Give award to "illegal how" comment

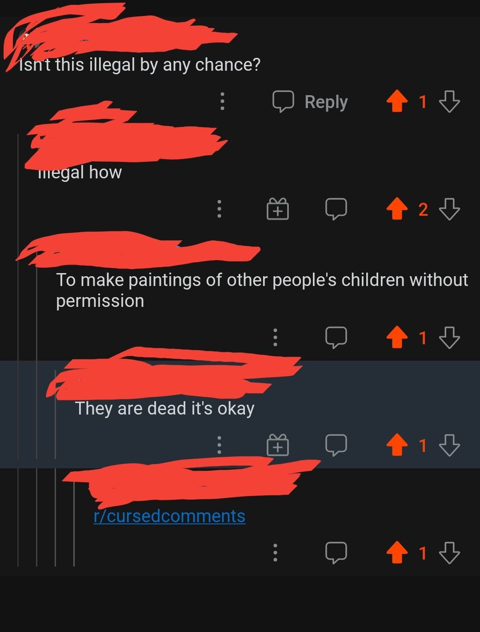278,209
